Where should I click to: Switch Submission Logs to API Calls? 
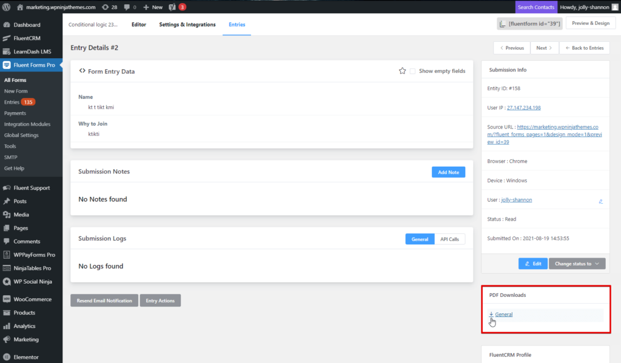pyautogui.click(x=450, y=239)
